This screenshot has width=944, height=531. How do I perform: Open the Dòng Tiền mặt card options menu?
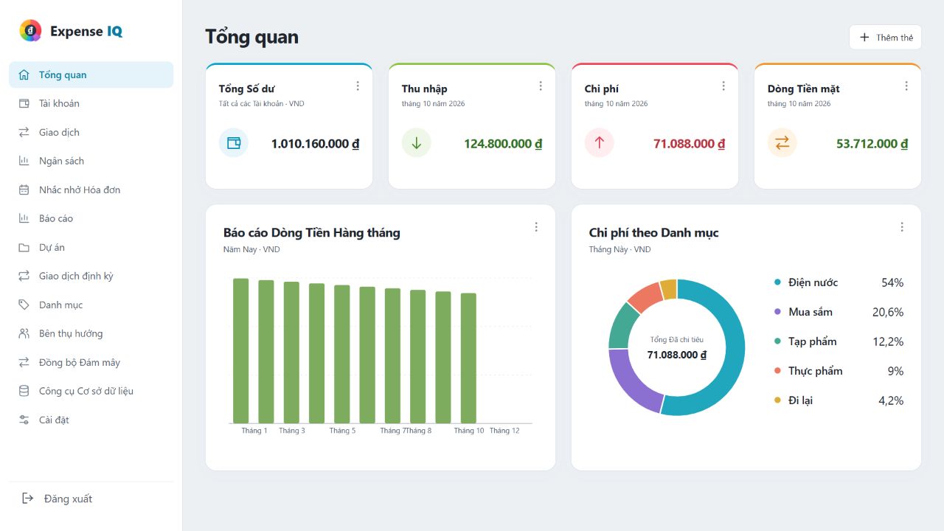[906, 86]
